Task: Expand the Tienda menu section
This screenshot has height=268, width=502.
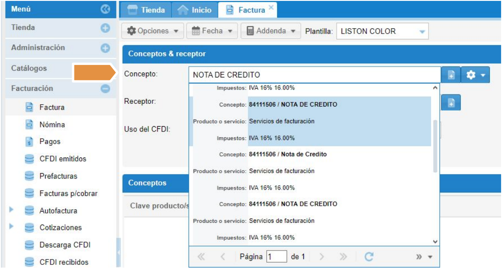Action: point(105,28)
